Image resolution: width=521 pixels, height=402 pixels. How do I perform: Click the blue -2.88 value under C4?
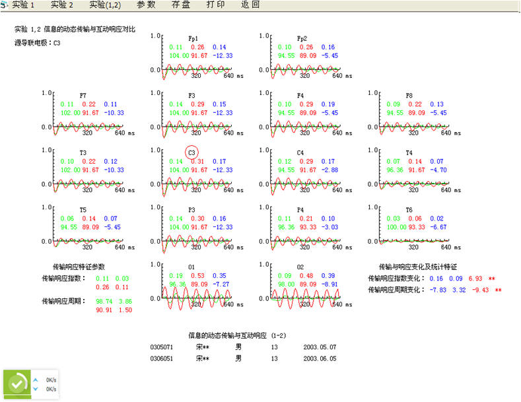pos(330,170)
